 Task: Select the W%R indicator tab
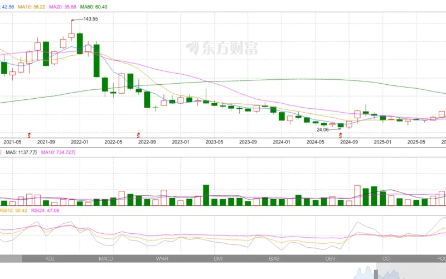[162, 259]
